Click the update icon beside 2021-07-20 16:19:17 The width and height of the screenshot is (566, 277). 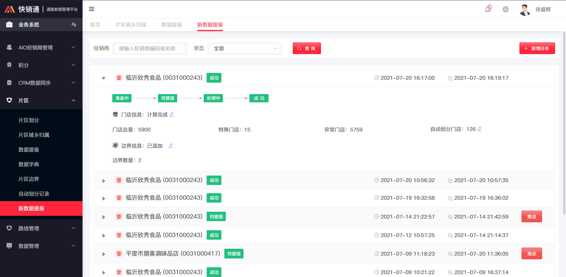(x=450, y=78)
